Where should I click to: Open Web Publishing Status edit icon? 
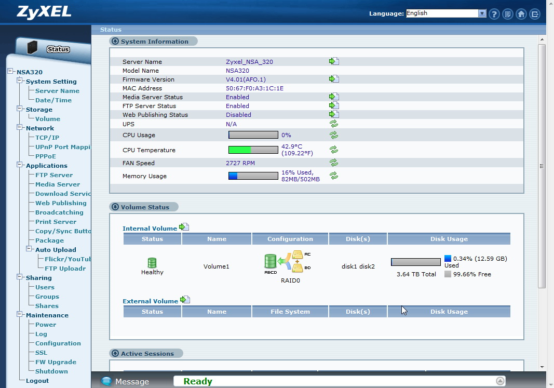(334, 114)
